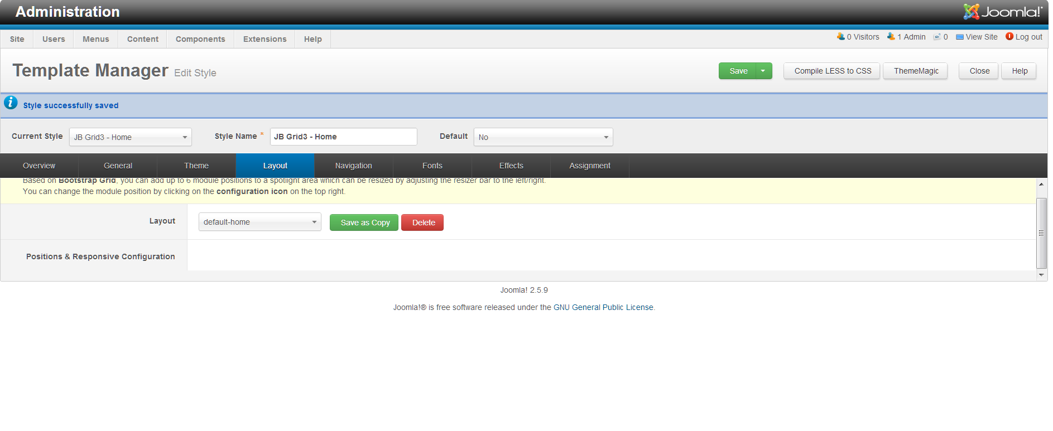Click the red Log out icon
1053x431 pixels.
1009,36
